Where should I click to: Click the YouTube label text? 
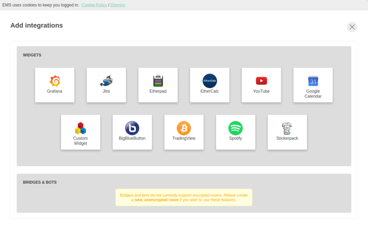click(261, 91)
